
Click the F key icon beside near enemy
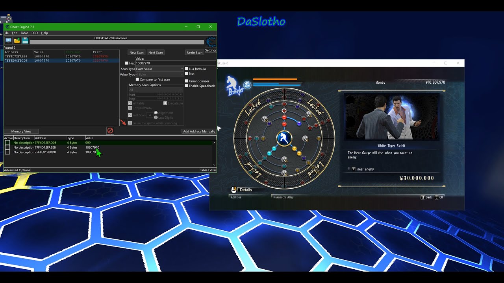(354, 169)
